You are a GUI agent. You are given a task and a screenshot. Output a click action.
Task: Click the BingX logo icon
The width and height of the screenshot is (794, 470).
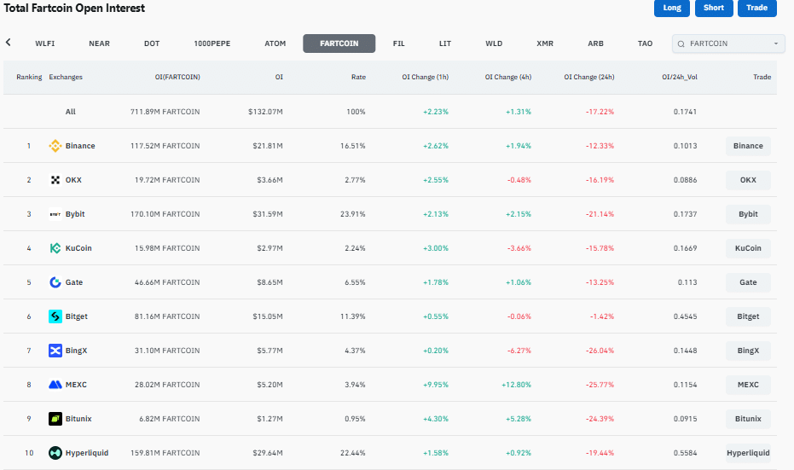click(55, 351)
